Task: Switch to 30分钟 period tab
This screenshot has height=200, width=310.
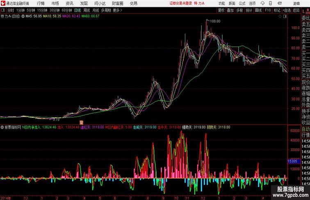Action: pos(55,10)
